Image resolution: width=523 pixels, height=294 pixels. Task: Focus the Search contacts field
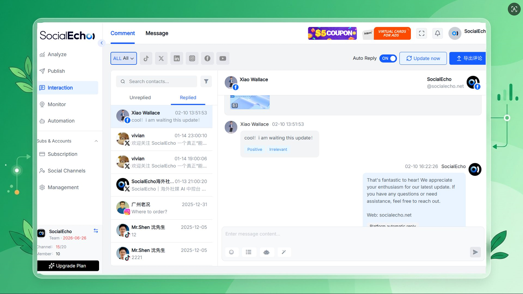point(157,81)
